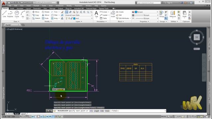Open the Parametric ribbon tab
The image size is (212, 119).
tap(37, 8)
